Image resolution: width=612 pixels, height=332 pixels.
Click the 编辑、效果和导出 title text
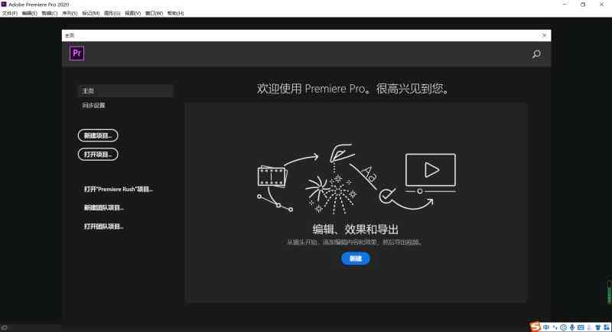(356, 229)
